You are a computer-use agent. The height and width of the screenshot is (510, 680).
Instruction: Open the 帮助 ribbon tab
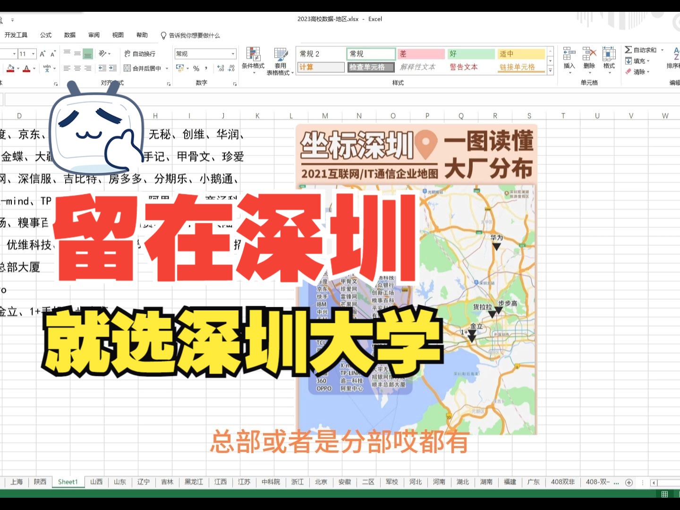pos(142,35)
